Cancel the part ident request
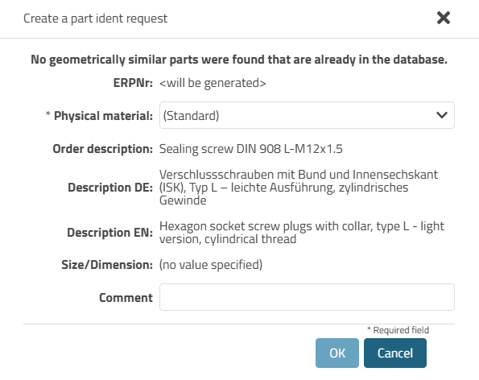Screen dimensions: 479x380 coord(395,353)
